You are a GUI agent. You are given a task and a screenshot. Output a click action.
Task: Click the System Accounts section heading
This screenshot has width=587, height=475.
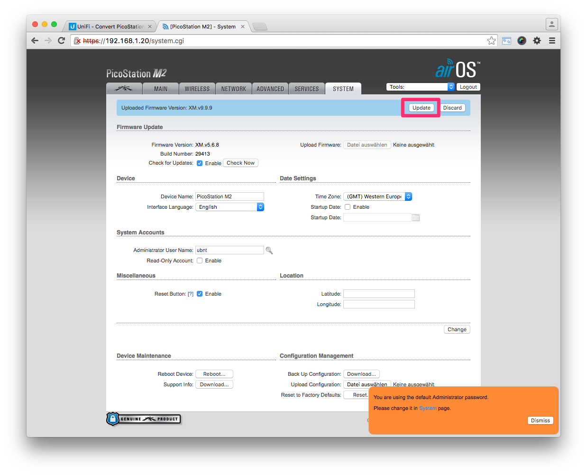click(x=140, y=233)
